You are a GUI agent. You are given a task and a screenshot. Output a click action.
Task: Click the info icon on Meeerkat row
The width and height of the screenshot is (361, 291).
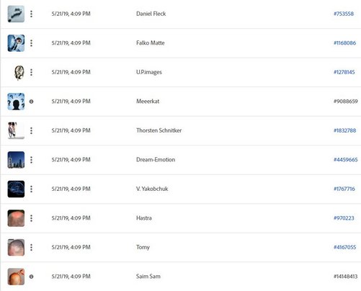coord(31,102)
